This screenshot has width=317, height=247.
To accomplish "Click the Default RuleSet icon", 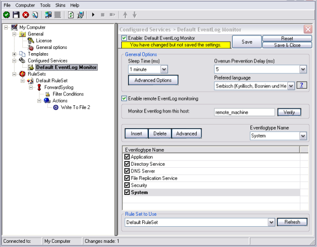I will [x=31, y=81].
